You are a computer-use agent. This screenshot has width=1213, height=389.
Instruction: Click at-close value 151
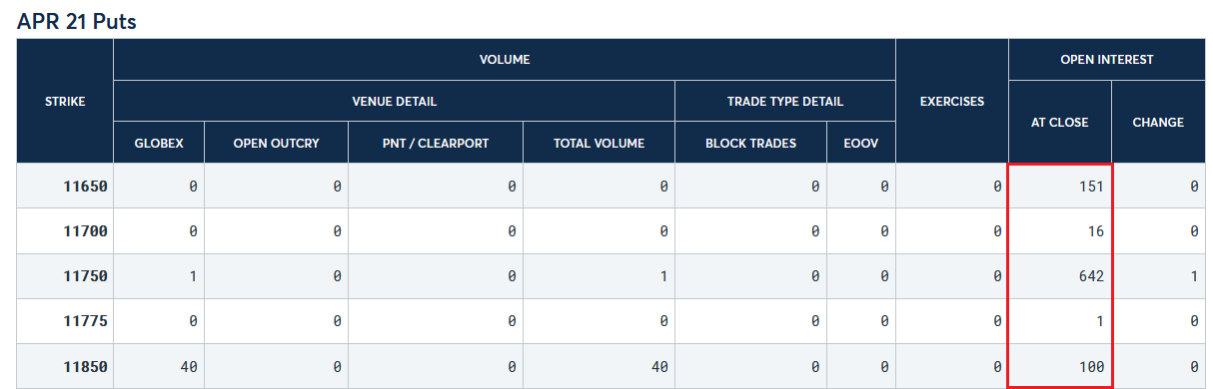coord(1091,187)
